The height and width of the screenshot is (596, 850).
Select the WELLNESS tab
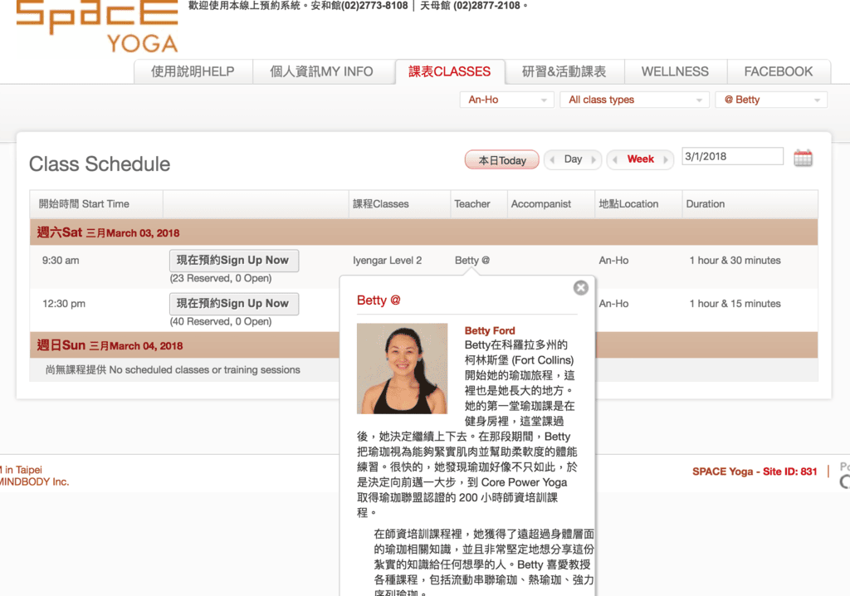coord(675,71)
